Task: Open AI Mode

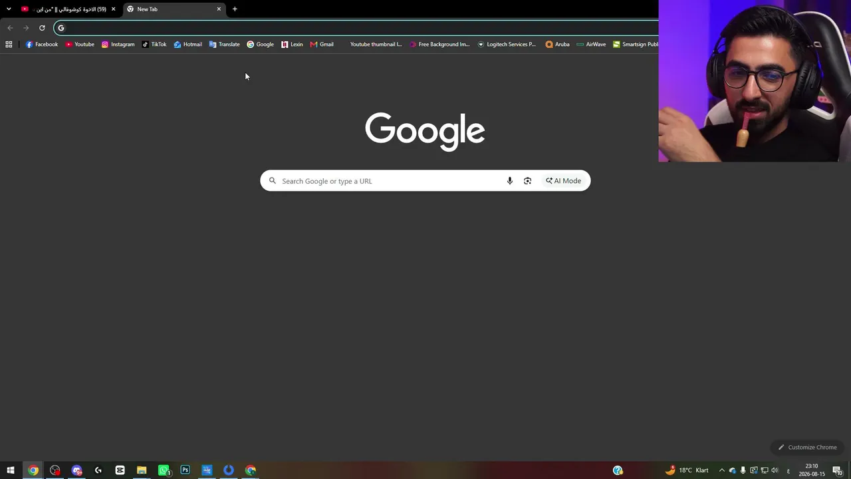Action: click(563, 181)
